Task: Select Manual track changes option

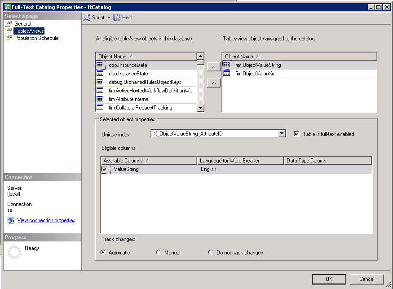Action: coord(159,252)
